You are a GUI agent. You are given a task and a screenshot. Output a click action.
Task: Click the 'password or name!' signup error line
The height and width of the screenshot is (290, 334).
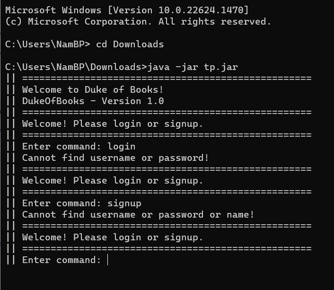(138, 215)
